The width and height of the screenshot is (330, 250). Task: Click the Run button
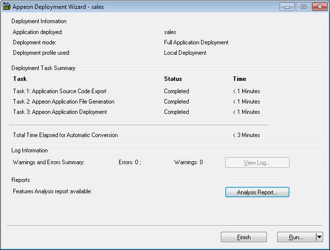click(x=296, y=237)
